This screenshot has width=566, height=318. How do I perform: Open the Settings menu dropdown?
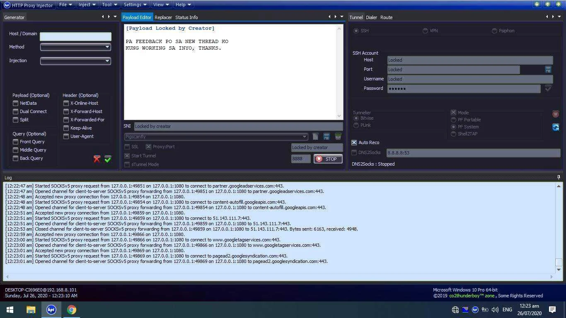tap(135, 5)
